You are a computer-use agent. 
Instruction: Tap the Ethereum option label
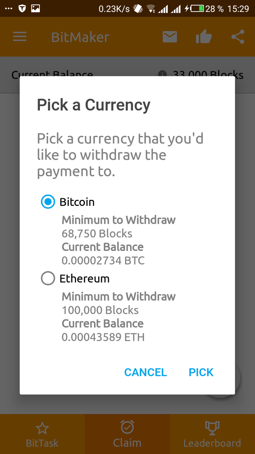point(84,278)
